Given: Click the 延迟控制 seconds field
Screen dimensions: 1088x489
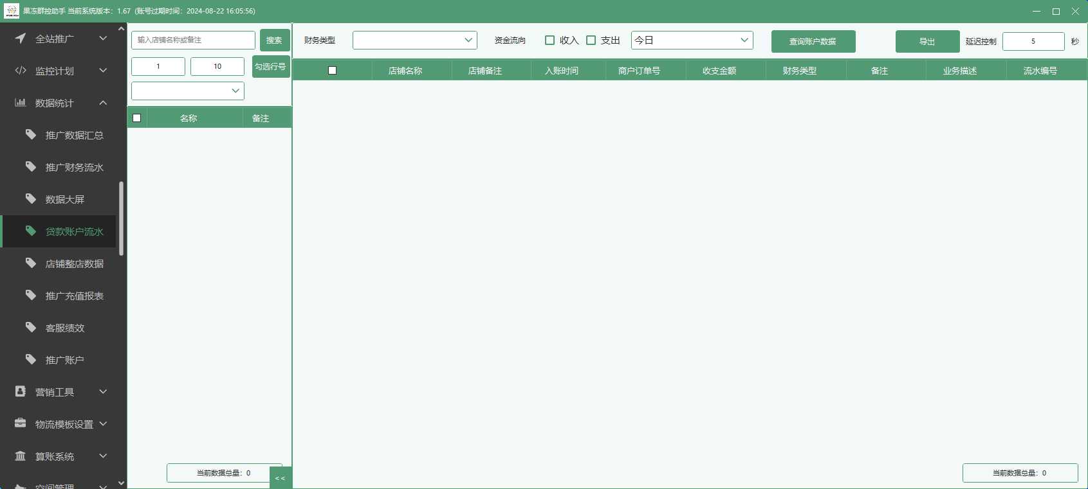Looking at the screenshot, I should [1033, 41].
